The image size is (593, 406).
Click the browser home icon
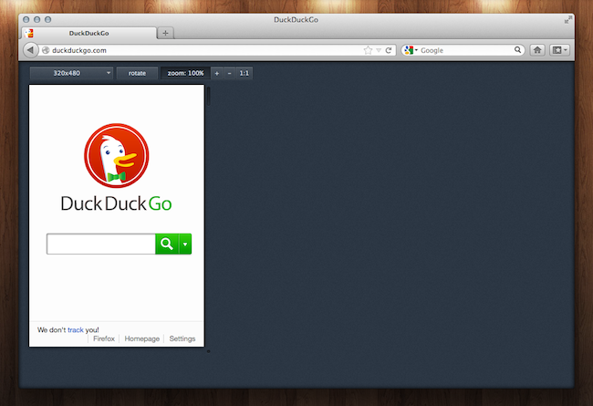tap(538, 50)
